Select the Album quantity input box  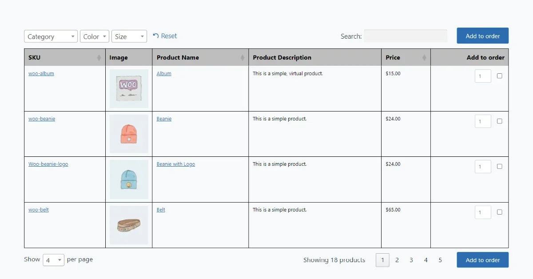click(x=483, y=76)
